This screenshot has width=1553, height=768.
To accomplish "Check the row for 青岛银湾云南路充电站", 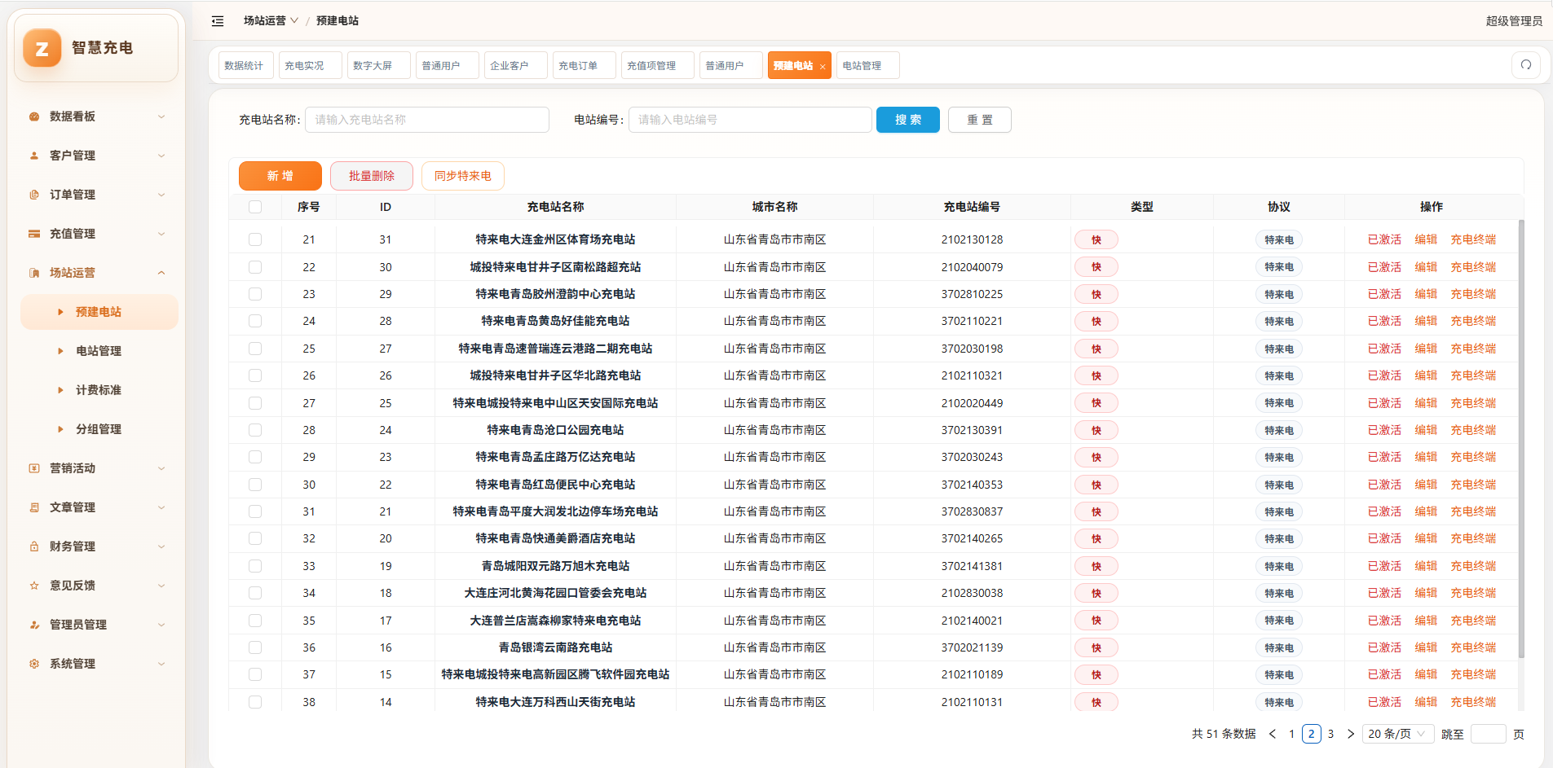I will (255, 647).
